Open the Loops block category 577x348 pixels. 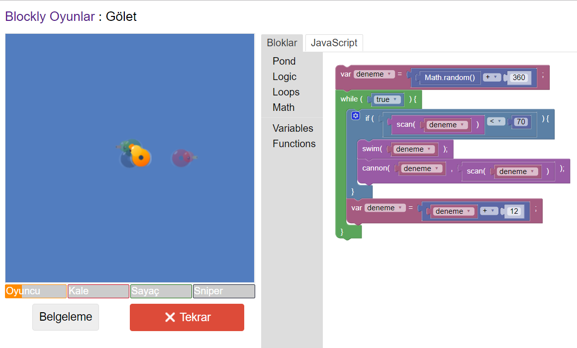point(286,92)
